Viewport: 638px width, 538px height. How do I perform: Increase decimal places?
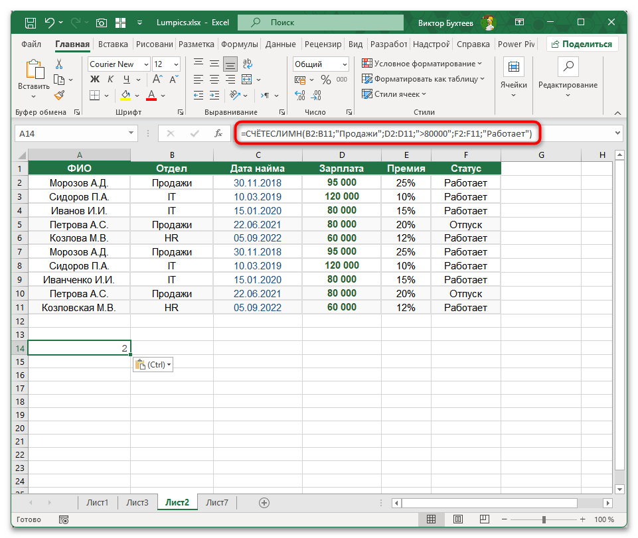click(x=300, y=96)
